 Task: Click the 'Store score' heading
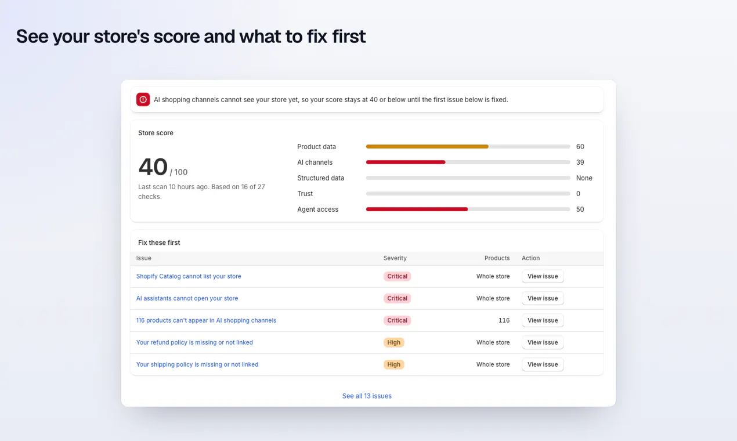coord(156,133)
